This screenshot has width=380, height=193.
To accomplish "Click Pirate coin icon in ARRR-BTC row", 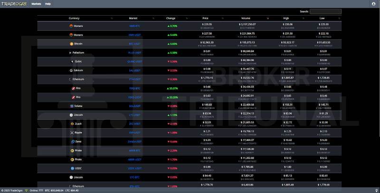I will point(72,150).
